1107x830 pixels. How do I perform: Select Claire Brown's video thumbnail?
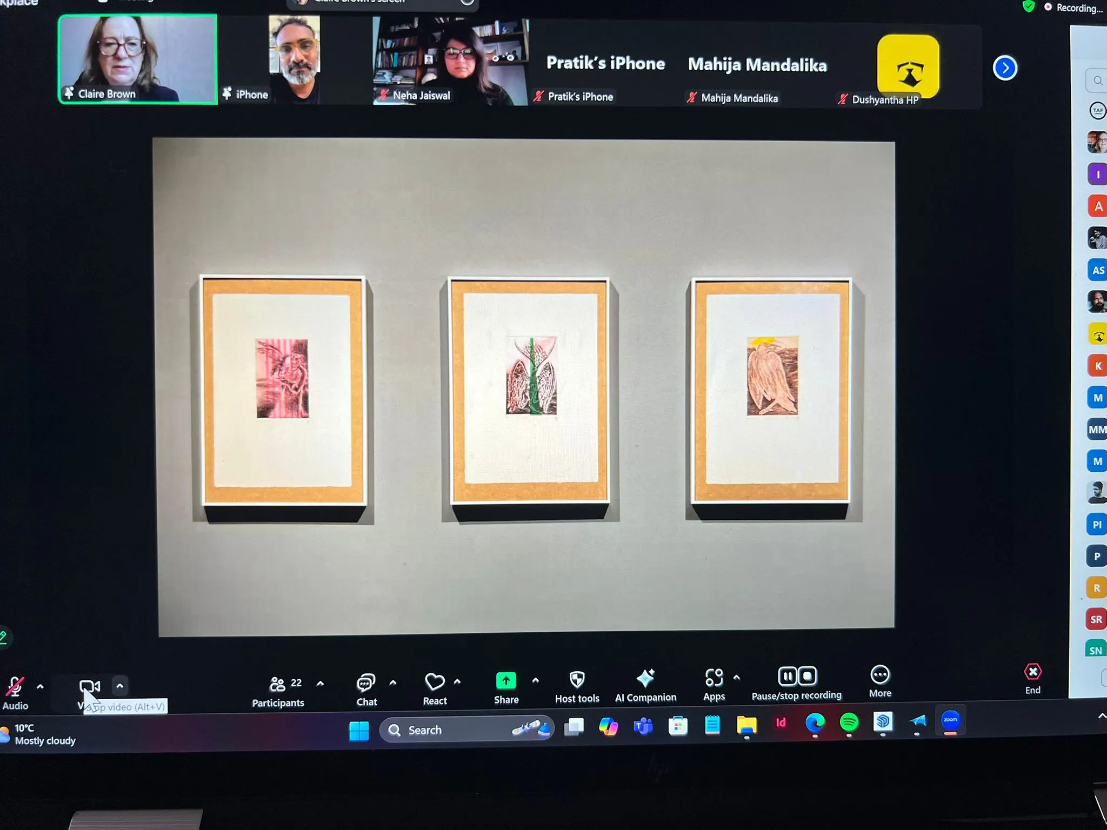(138, 59)
